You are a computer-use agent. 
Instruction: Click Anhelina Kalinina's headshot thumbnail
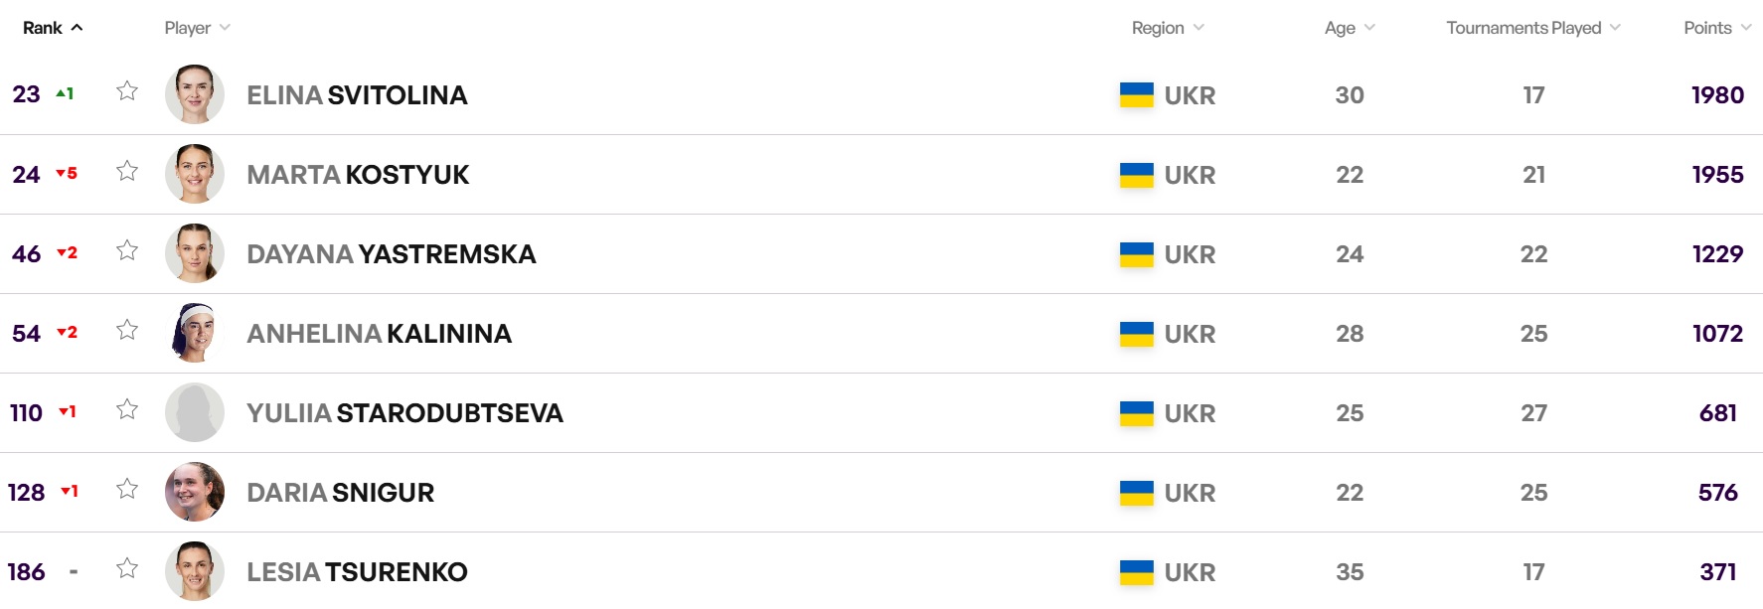click(195, 333)
